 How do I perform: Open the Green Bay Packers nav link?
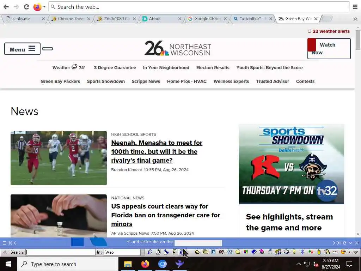pyautogui.click(x=60, y=82)
